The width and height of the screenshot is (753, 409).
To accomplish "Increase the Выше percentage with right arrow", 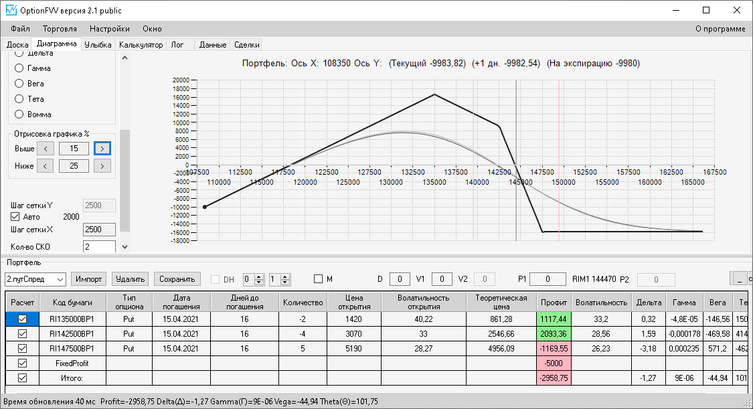I will click(102, 149).
